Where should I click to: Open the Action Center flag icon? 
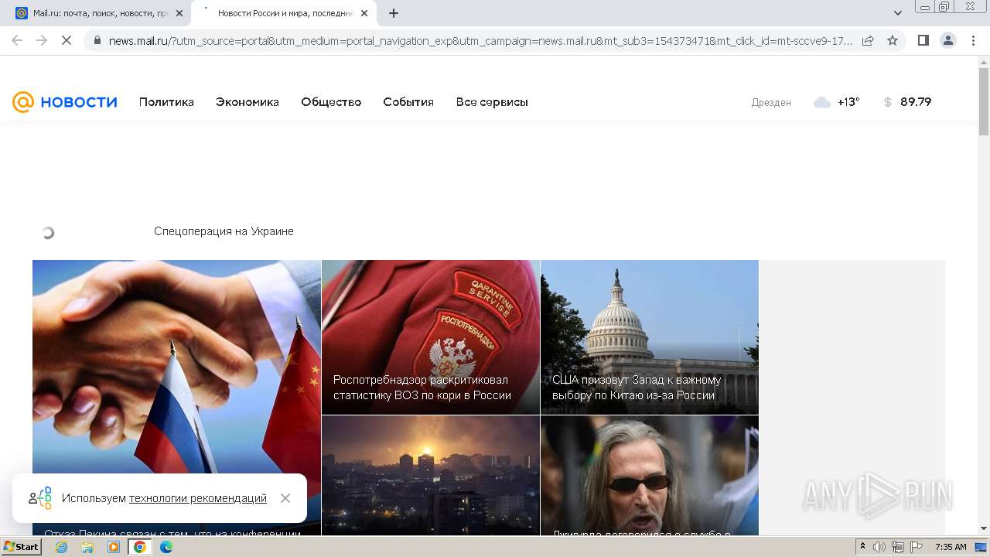point(917,547)
